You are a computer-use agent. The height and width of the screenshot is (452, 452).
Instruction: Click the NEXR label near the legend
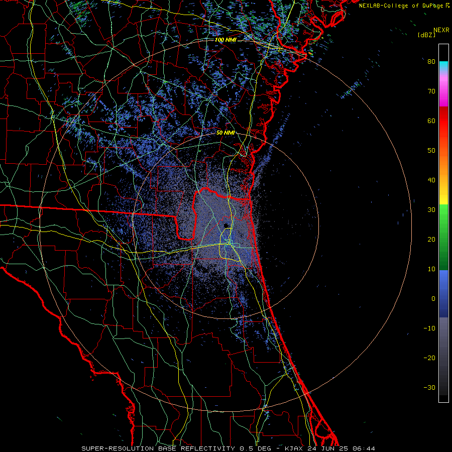441,30
